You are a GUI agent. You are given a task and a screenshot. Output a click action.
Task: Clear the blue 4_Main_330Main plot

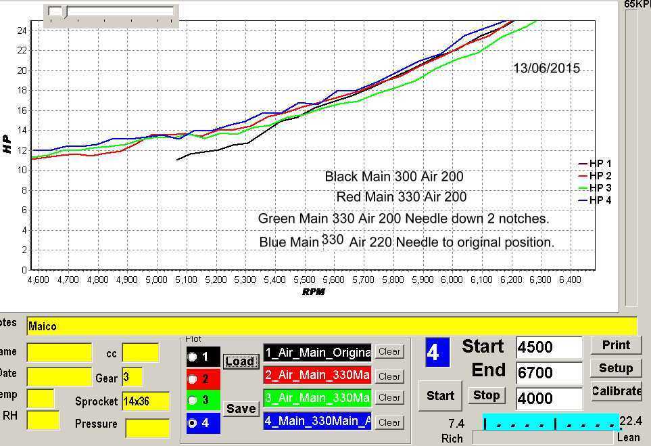tap(389, 422)
